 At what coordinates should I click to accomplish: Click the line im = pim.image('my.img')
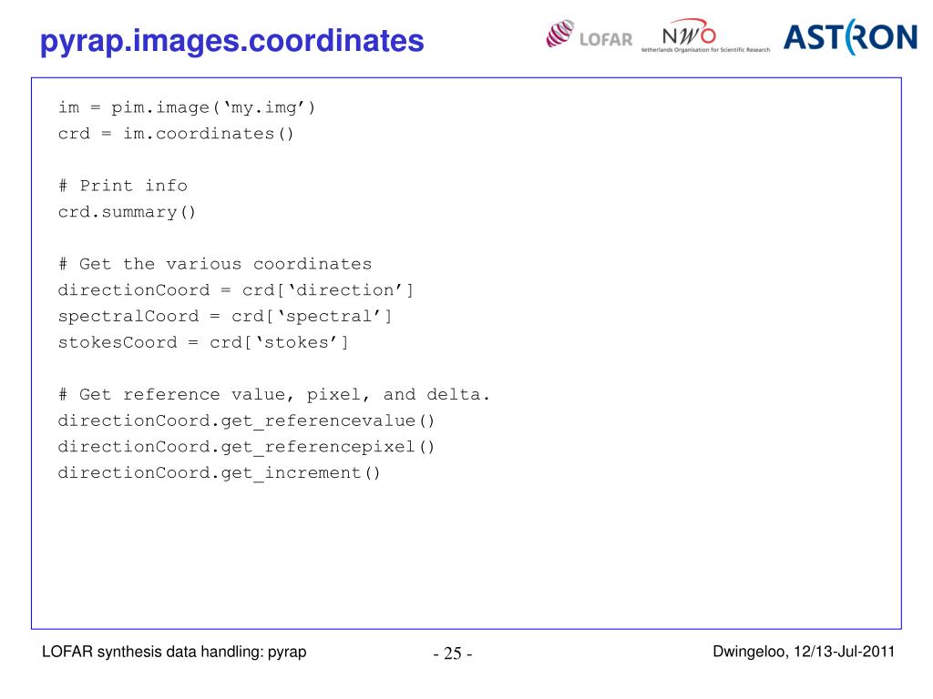click(x=186, y=107)
